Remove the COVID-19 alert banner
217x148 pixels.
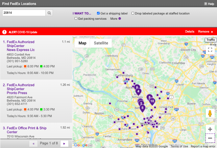(x=205, y=32)
